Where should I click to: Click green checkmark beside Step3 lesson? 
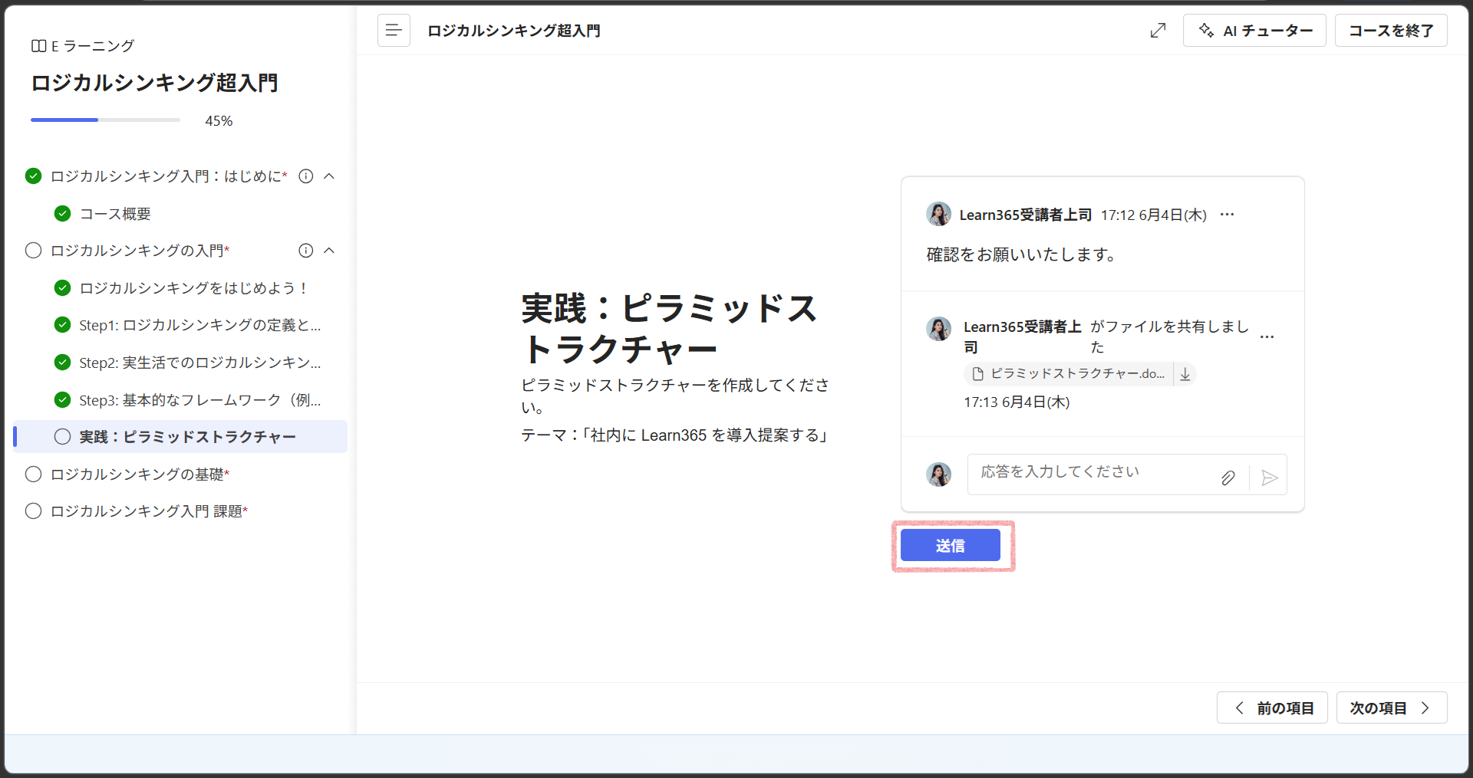click(x=63, y=400)
